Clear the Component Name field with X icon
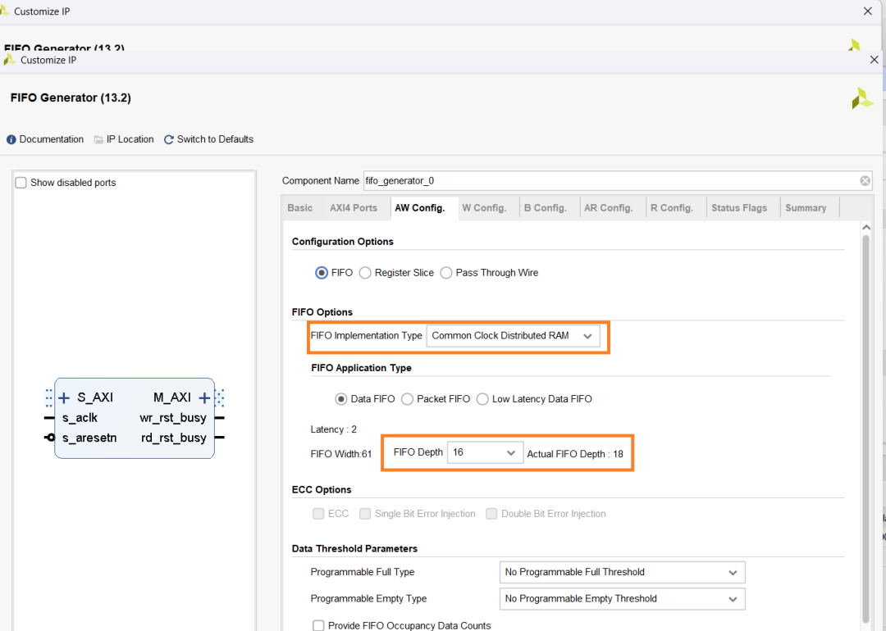Viewport: 886px width, 631px height. (865, 181)
